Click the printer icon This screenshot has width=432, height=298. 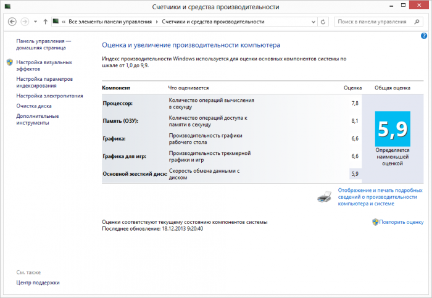coord(324,197)
